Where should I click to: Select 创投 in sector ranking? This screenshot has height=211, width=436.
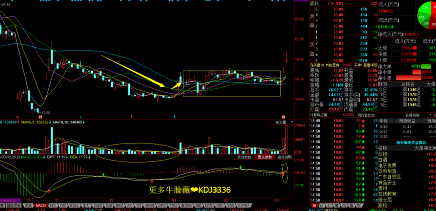[383, 154]
